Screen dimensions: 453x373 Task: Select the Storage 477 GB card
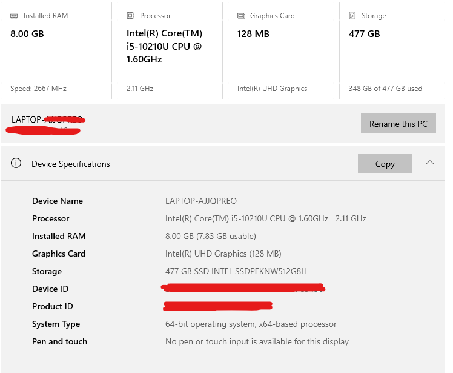point(392,50)
